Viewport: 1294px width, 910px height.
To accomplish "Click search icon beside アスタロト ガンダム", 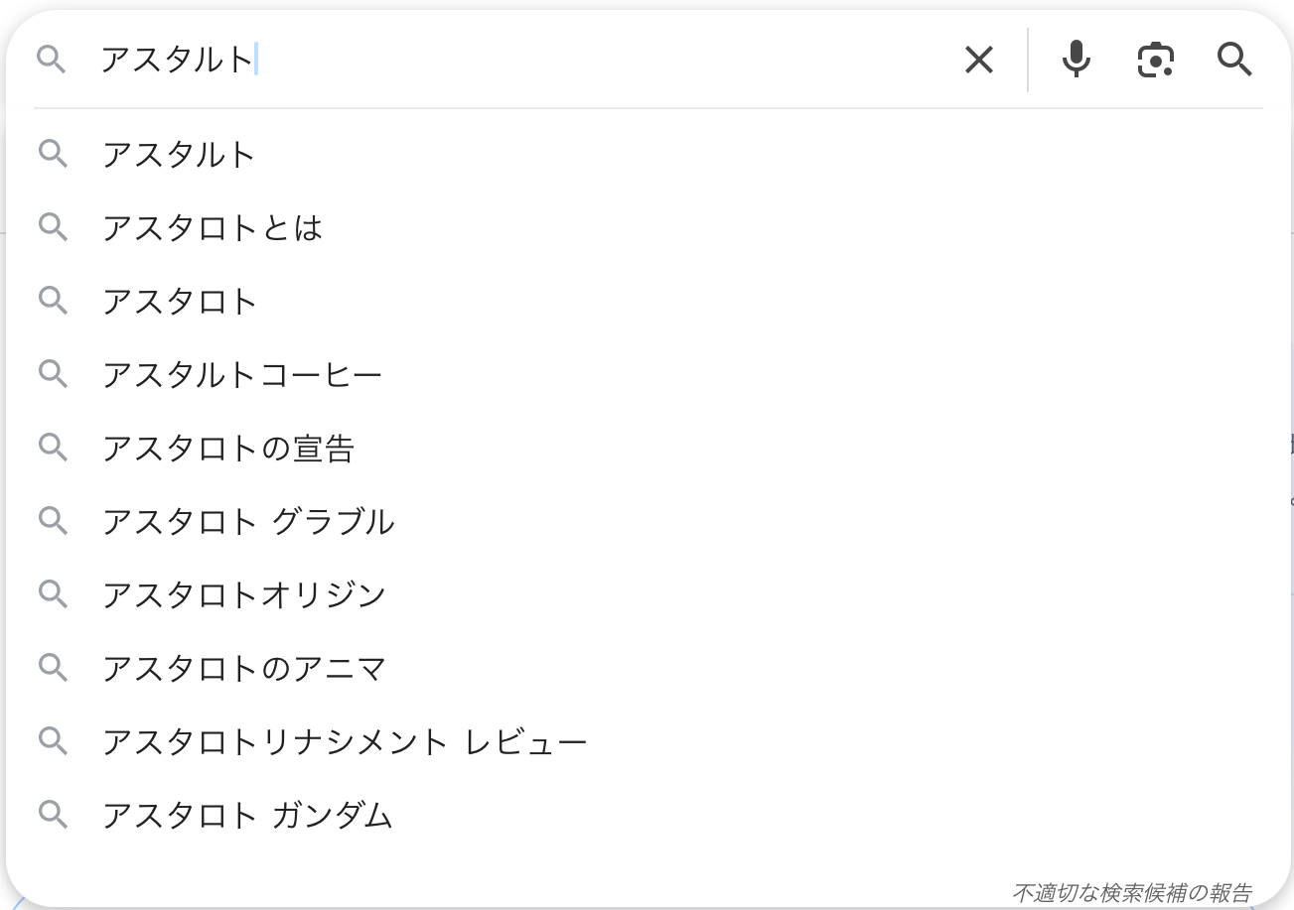I will (53, 815).
